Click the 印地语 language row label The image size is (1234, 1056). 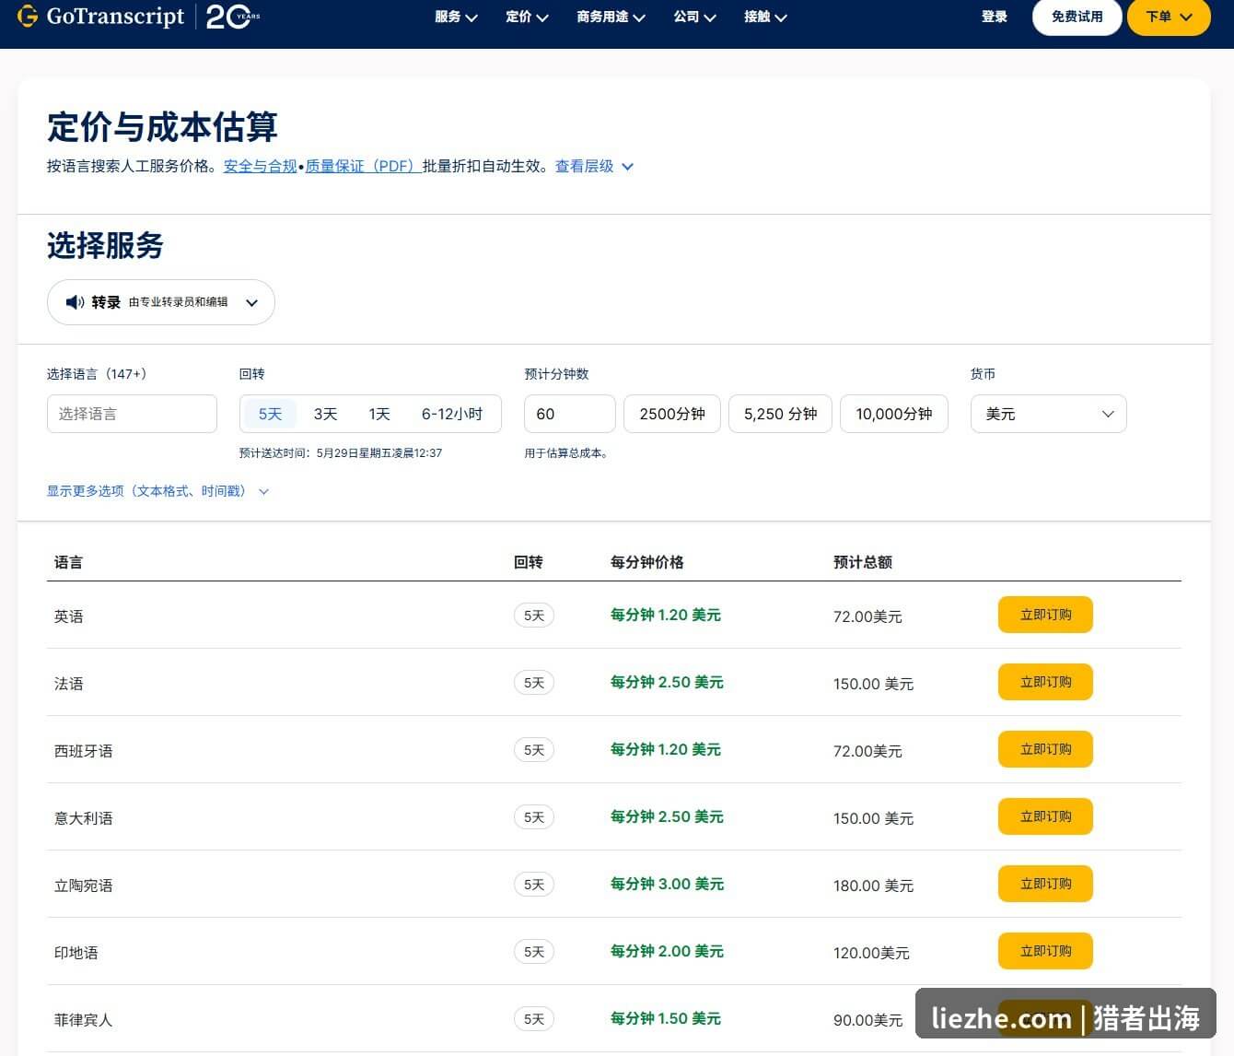coord(76,953)
